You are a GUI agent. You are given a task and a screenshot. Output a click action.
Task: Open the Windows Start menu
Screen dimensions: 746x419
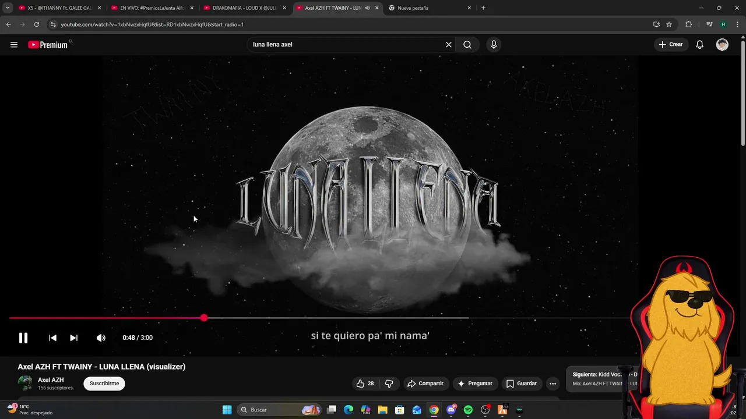(x=227, y=410)
